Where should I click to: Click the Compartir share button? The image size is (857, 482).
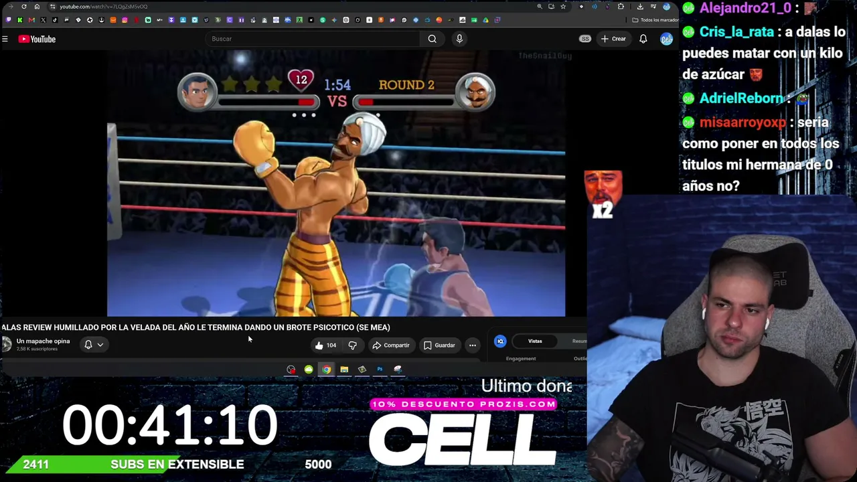pos(391,345)
